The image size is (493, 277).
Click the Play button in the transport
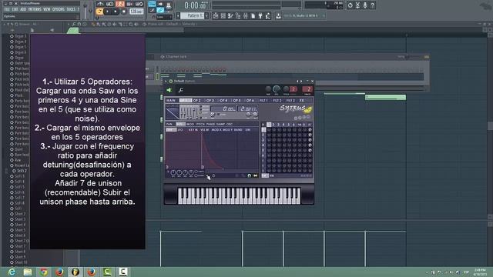click(107, 12)
